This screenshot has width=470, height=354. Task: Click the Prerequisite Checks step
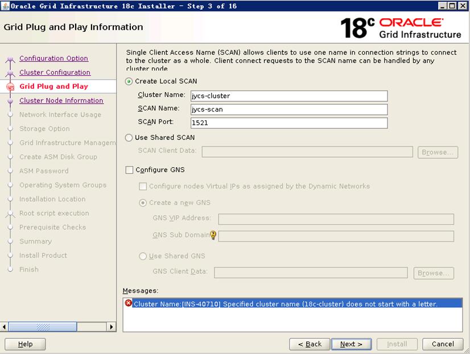click(52, 227)
